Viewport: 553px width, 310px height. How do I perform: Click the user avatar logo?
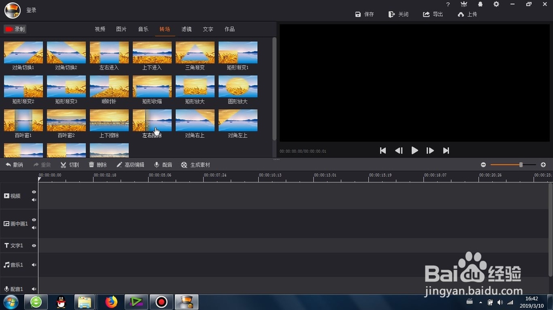click(x=12, y=10)
